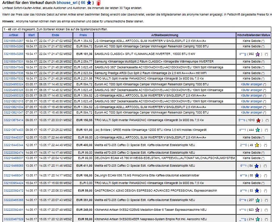Open item number 332188543290
This screenshot has height=222, width=272.
pos(13,47)
